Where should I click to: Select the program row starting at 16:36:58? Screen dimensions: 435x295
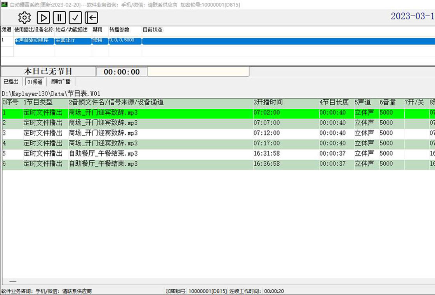(219, 164)
